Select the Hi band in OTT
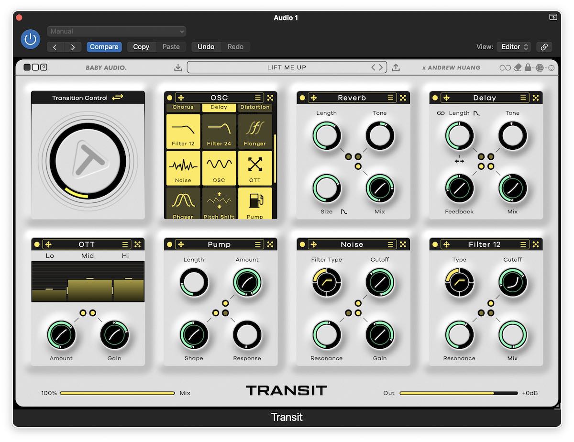Screen dimensions: 574x442 pos(125,256)
